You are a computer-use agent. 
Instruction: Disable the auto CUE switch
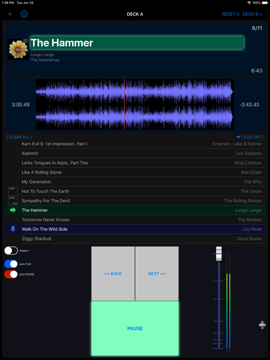tap(11, 264)
